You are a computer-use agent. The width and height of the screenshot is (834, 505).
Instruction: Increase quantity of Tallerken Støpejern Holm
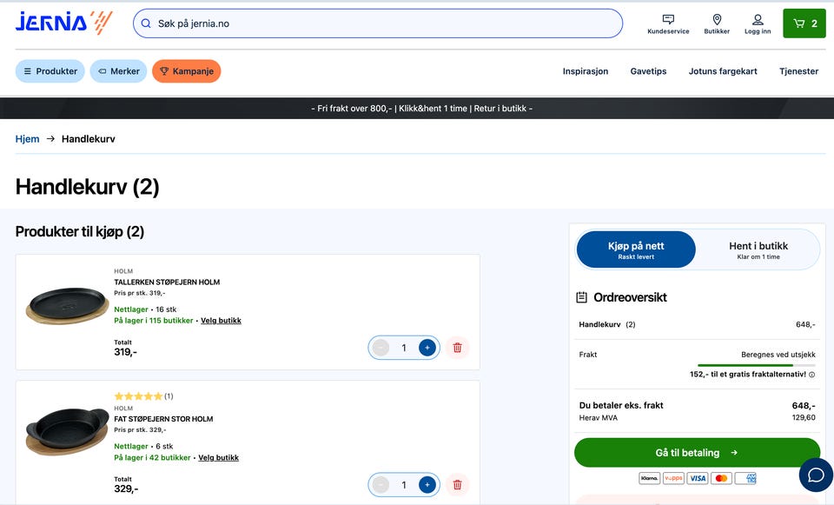[x=427, y=348]
